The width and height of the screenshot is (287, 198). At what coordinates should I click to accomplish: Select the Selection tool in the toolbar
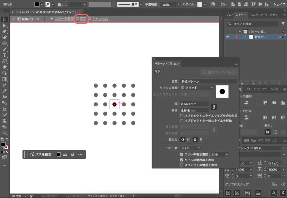pos(4,19)
